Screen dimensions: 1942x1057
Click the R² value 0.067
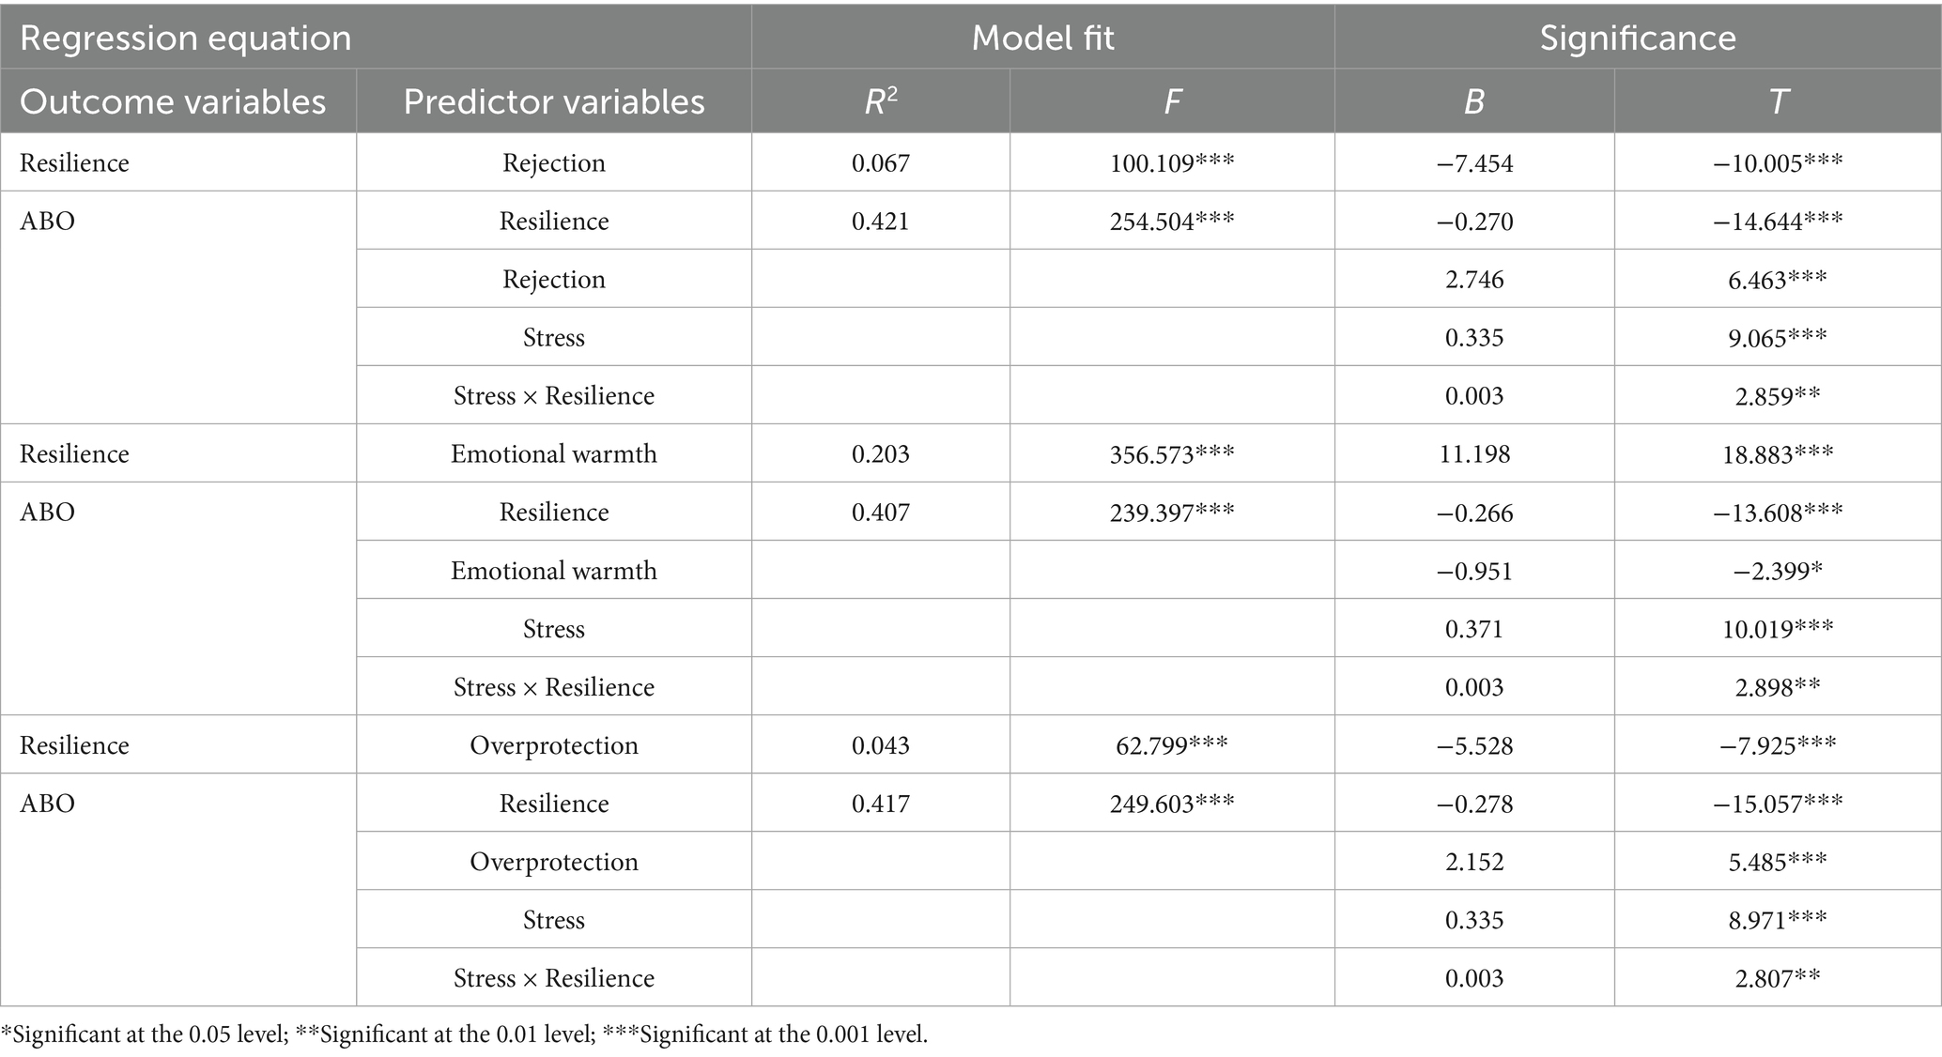click(880, 163)
